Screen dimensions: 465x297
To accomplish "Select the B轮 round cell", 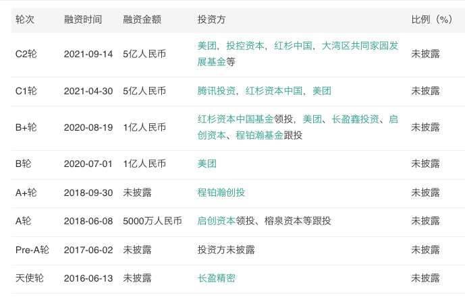I will tap(23, 164).
